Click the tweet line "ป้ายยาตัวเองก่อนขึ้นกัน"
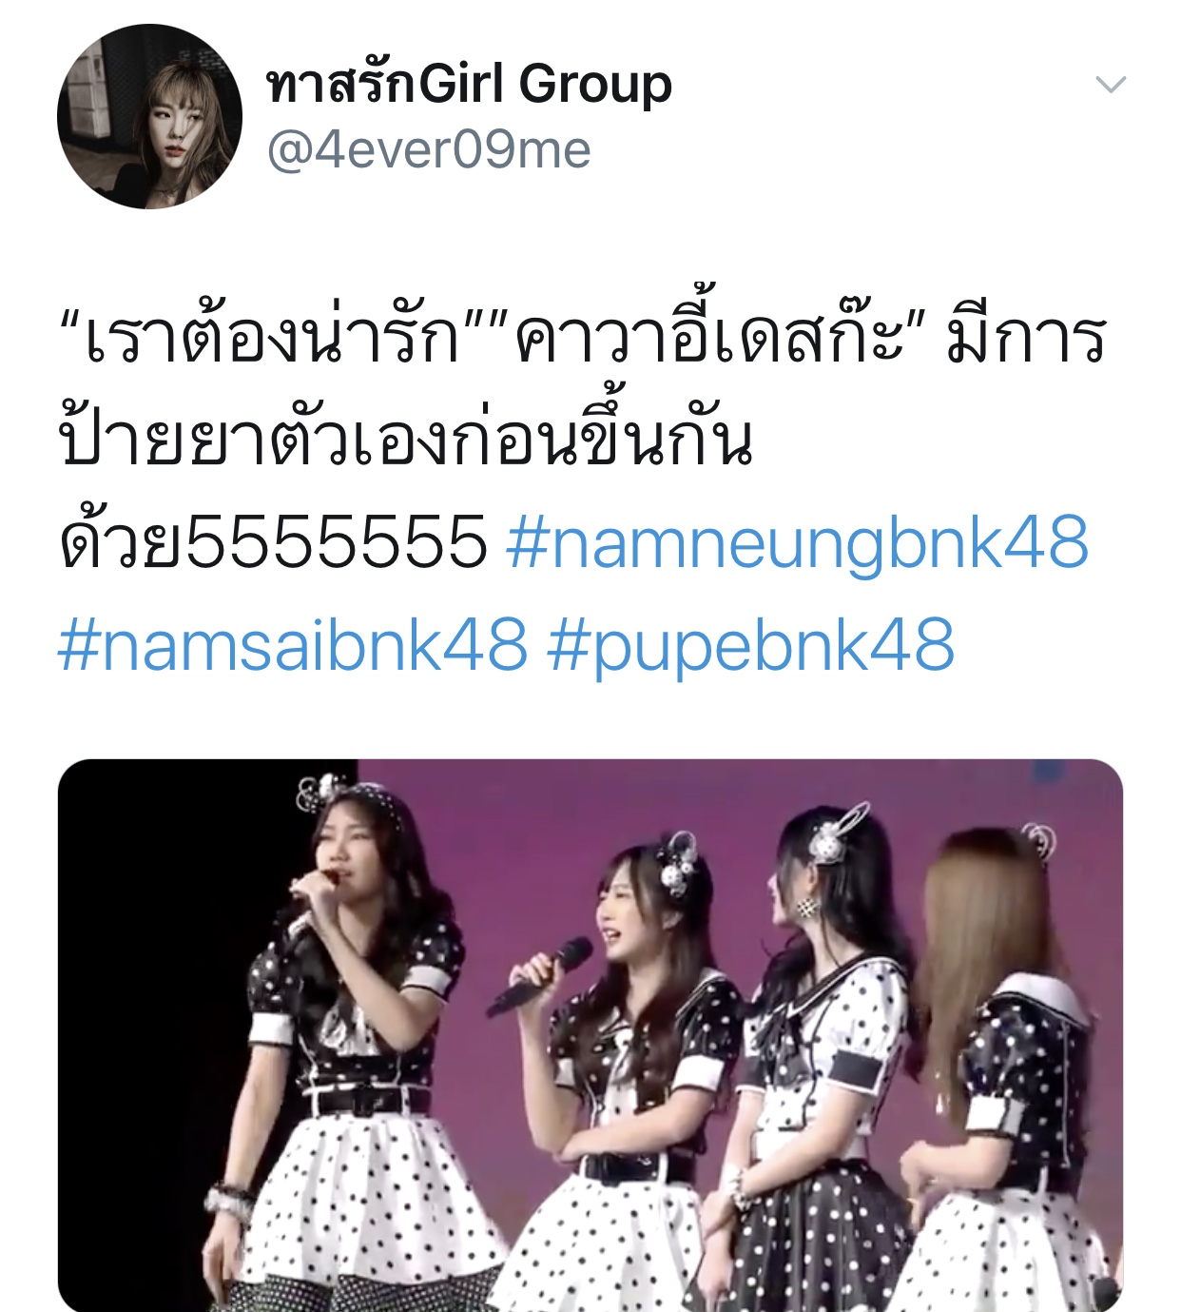1181x1312 pixels. 406,440
